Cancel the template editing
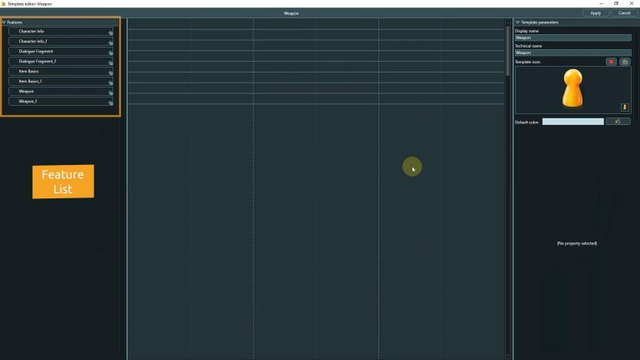Image resolution: width=640 pixels, height=360 pixels. coord(624,13)
